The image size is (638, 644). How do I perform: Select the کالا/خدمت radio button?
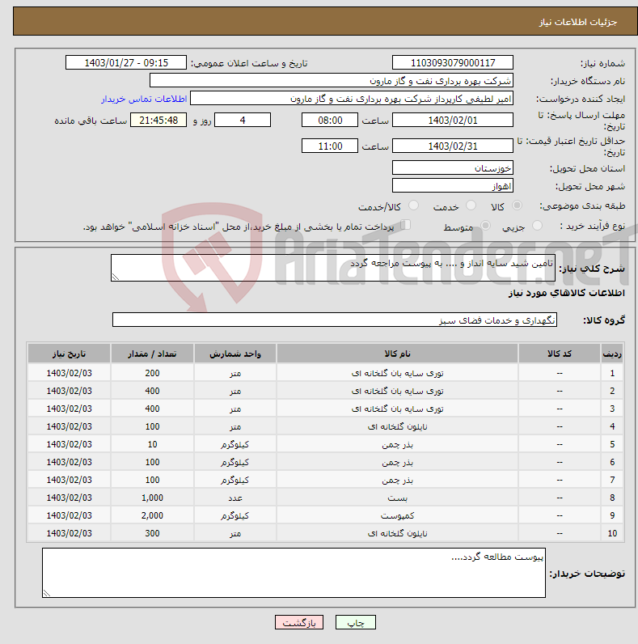tap(413, 205)
